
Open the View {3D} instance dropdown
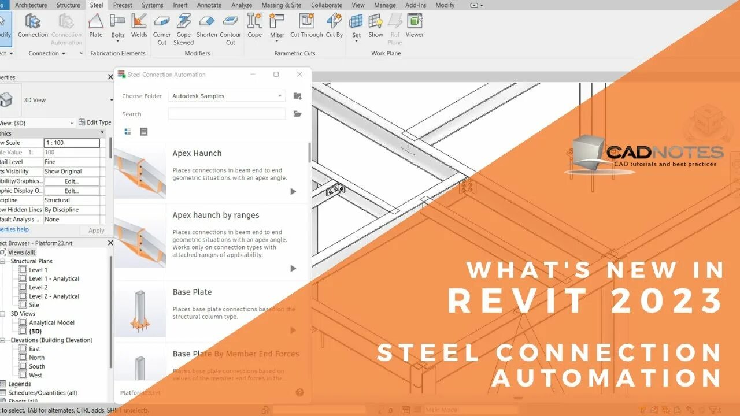(x=72, y=122)
